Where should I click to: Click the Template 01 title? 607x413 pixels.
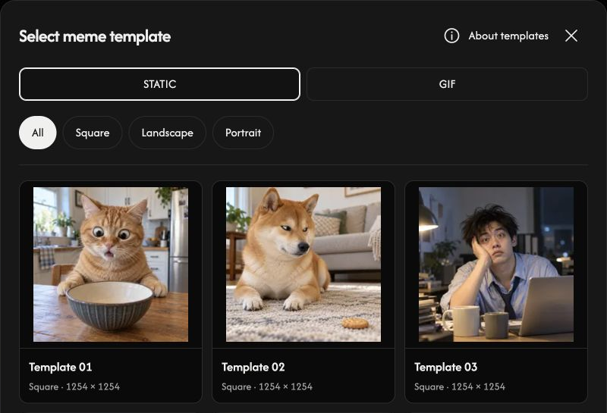coord(61,367)
